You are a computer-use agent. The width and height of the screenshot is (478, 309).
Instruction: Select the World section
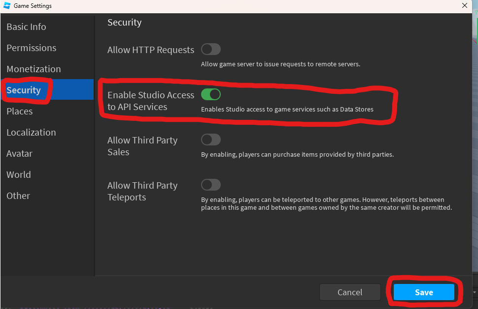coord(19,174)
